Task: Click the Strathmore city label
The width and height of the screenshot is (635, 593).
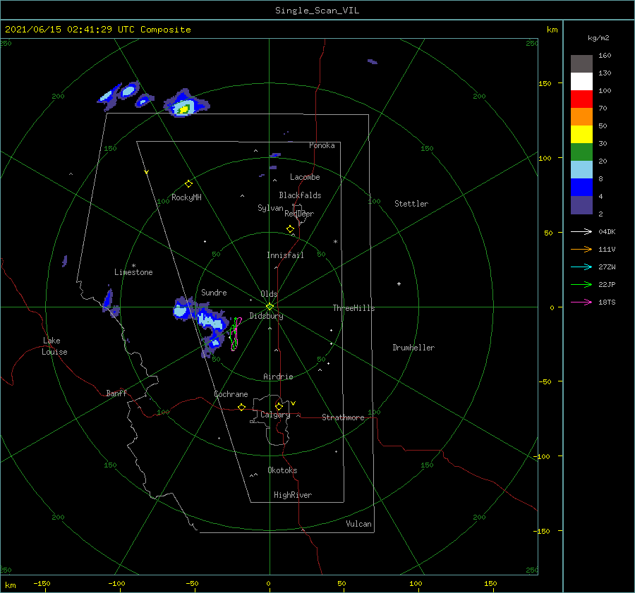Action: tap(343, 417)
